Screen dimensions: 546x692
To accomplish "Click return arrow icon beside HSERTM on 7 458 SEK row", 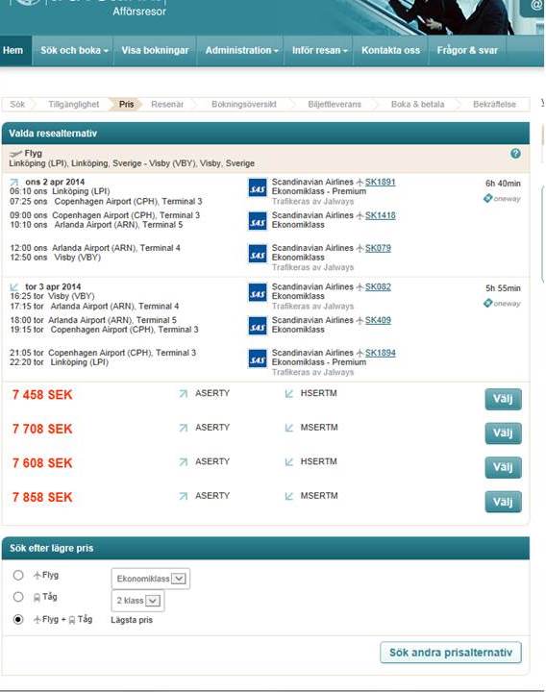I will (289, 393).
